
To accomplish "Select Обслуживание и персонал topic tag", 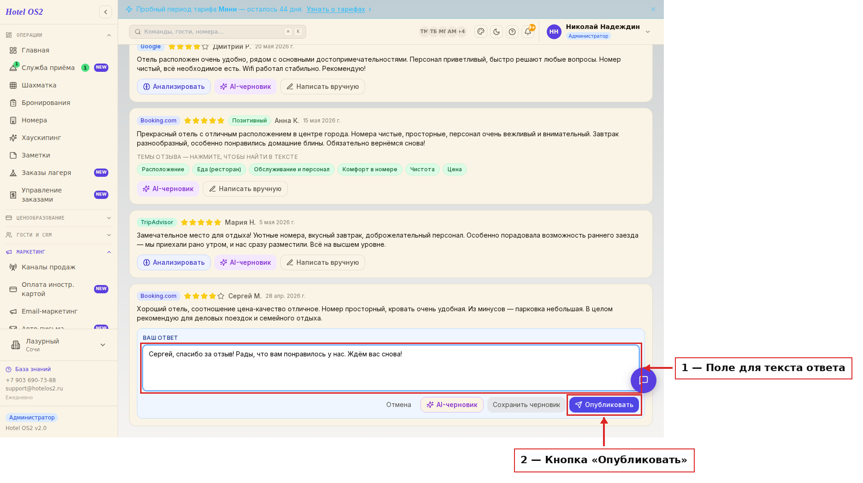I will 292,169.
